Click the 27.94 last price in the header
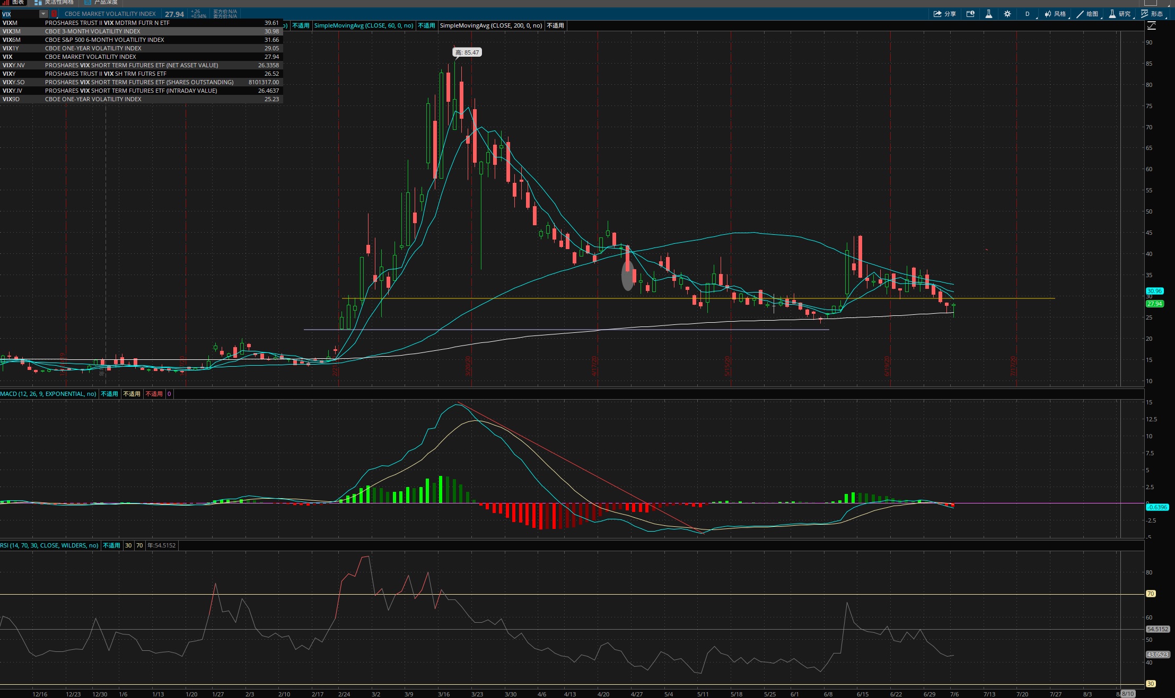Screen dimensions: 1175x698 point(174,14)
